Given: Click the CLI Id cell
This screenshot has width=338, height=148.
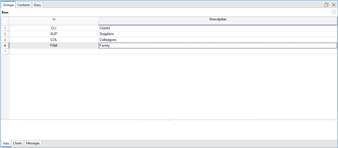Looking at the screenshot, I should pos(54,28).
